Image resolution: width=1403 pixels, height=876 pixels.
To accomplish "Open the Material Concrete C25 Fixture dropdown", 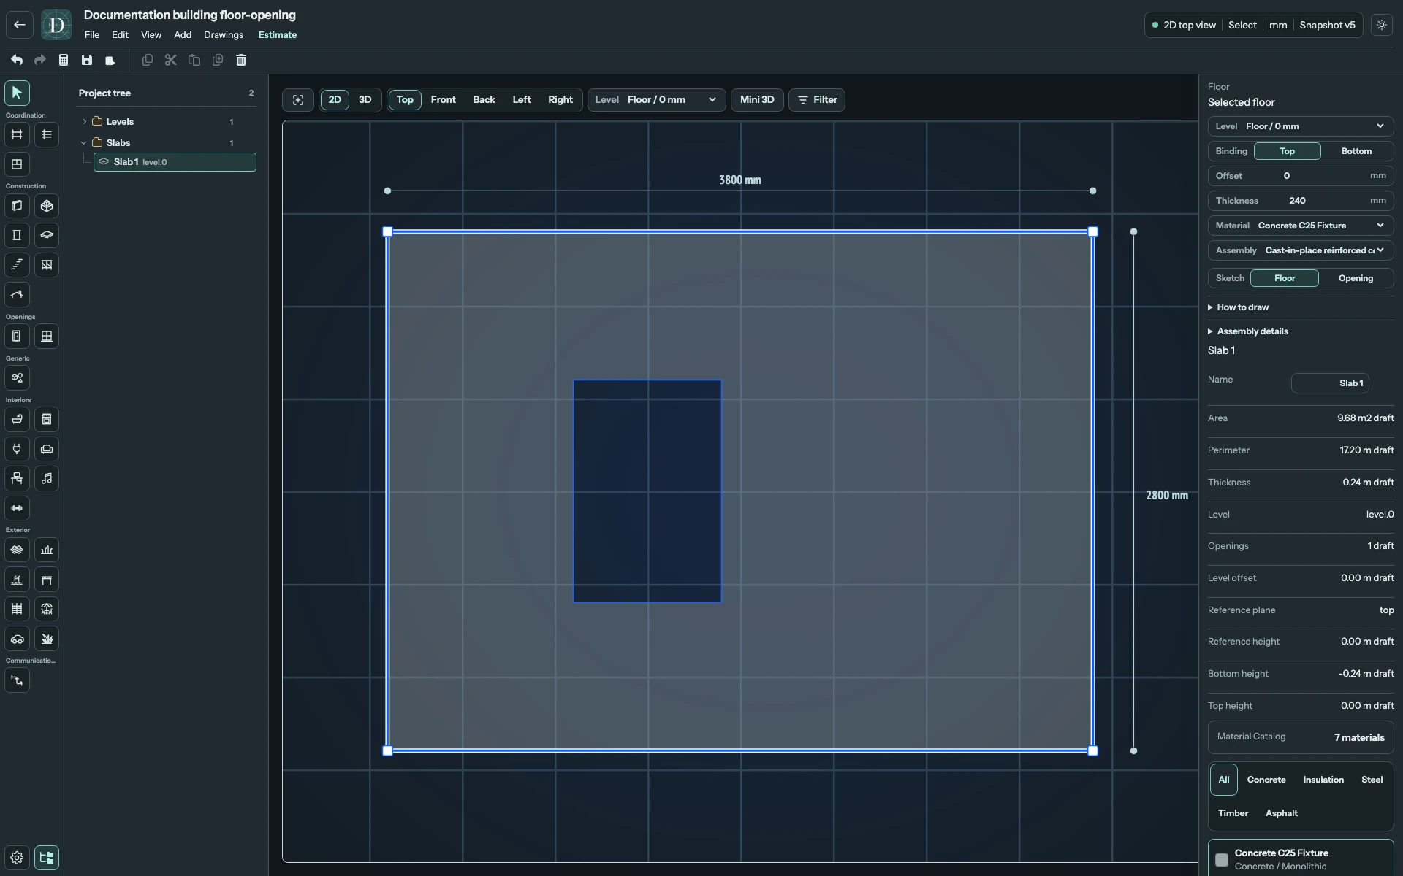I will point(1300,226).
